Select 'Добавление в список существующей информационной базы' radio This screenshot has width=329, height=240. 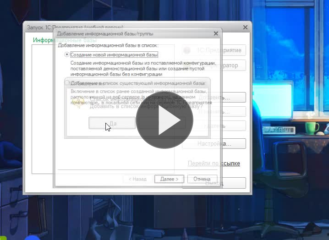coord(67,83)
